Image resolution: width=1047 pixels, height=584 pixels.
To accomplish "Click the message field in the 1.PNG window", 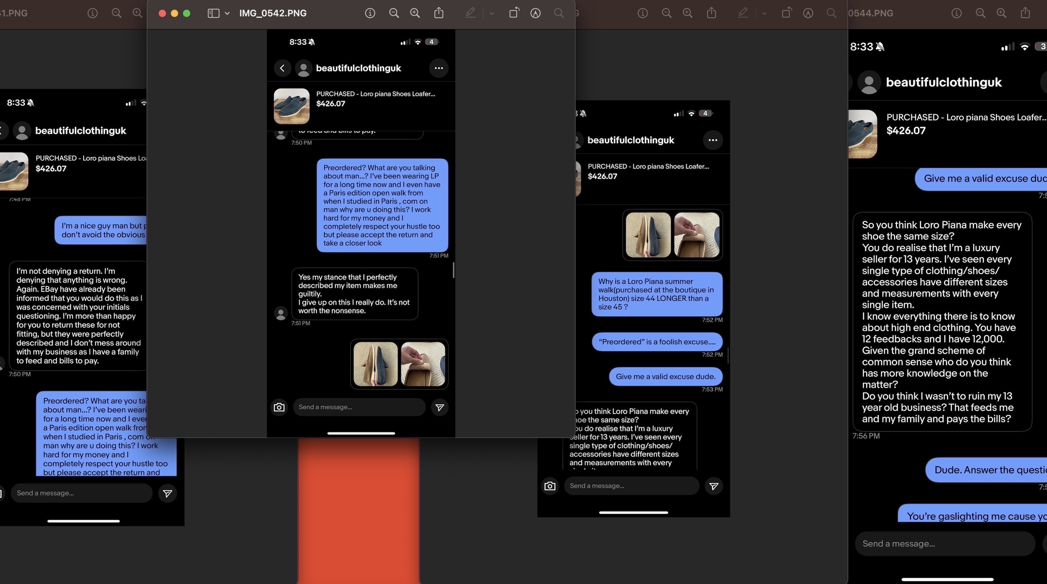I will [82, 493].
